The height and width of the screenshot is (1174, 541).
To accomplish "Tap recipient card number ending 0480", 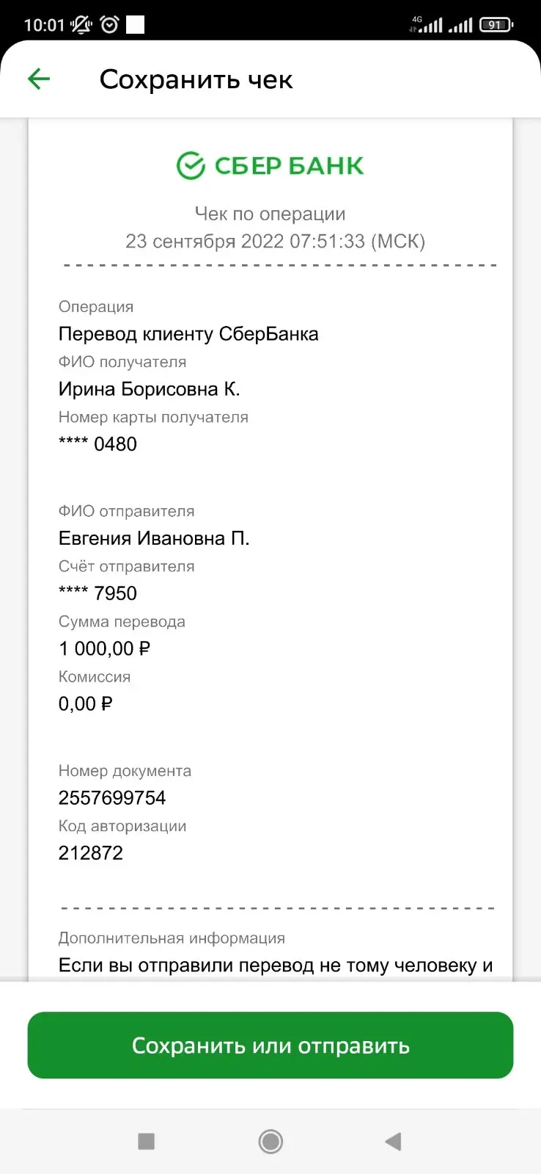I will click(98, 444).
